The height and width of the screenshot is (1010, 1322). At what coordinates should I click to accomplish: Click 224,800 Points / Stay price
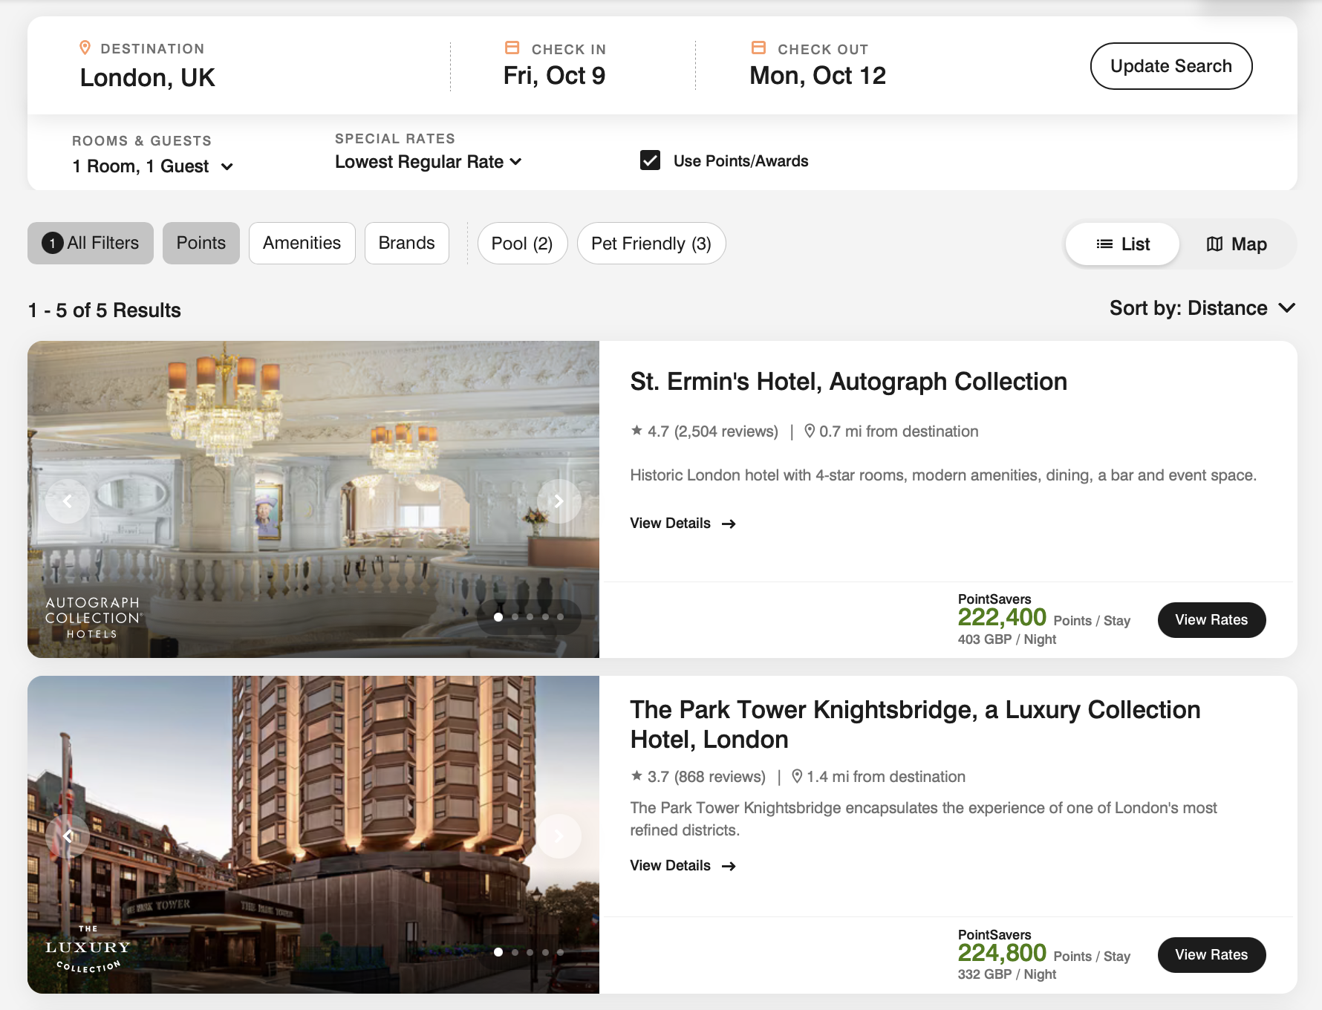[x=1043, y=954]
